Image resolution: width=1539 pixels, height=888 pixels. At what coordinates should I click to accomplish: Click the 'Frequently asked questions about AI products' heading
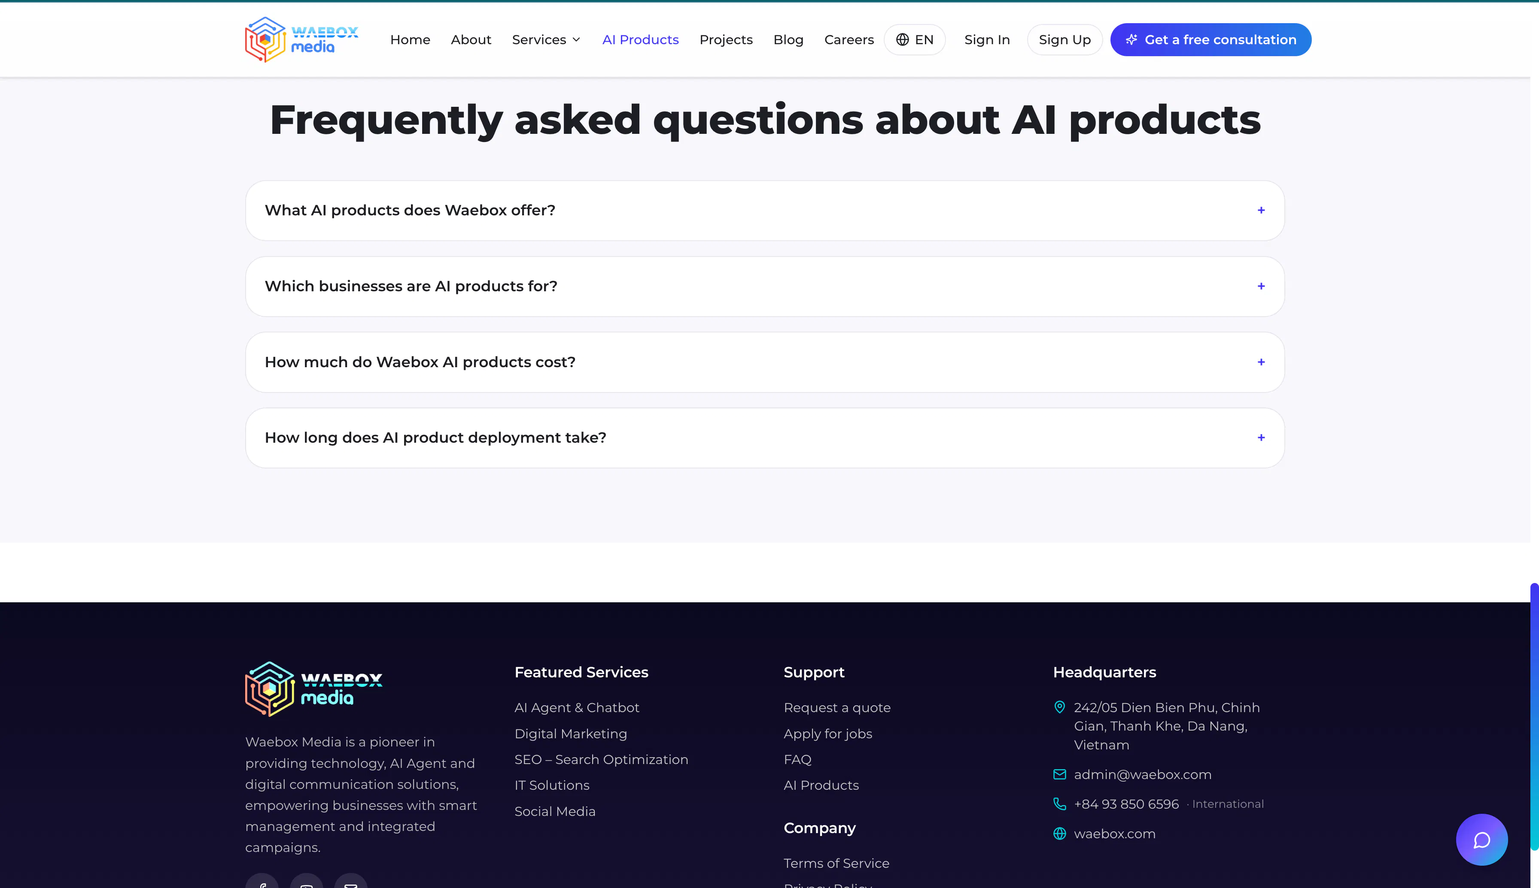(765, 120)
